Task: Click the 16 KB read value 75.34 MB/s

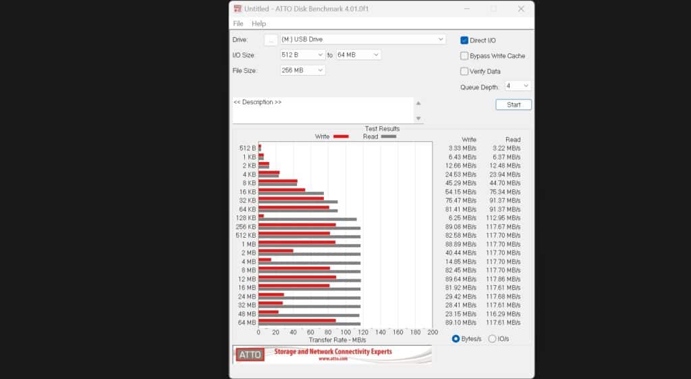Action: [x=505, y=192]
